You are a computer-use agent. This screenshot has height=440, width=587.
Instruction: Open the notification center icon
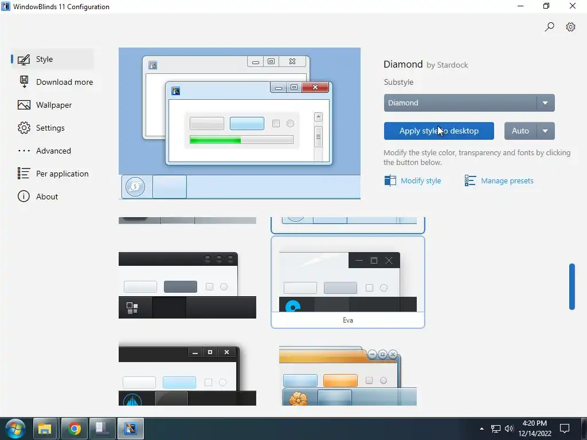(x=565, y=429)
